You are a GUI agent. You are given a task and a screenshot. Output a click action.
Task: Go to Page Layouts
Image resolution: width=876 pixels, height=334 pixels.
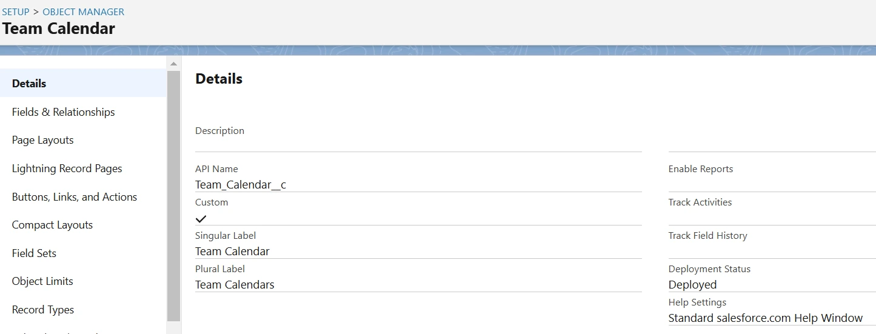[x=42, y=140]
